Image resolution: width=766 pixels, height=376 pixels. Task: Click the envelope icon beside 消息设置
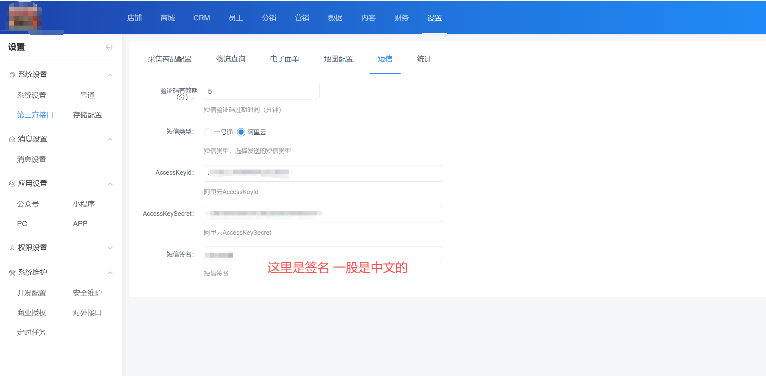point(12,139)
